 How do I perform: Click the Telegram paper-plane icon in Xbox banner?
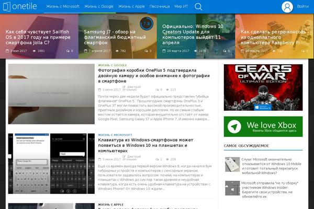234,126
